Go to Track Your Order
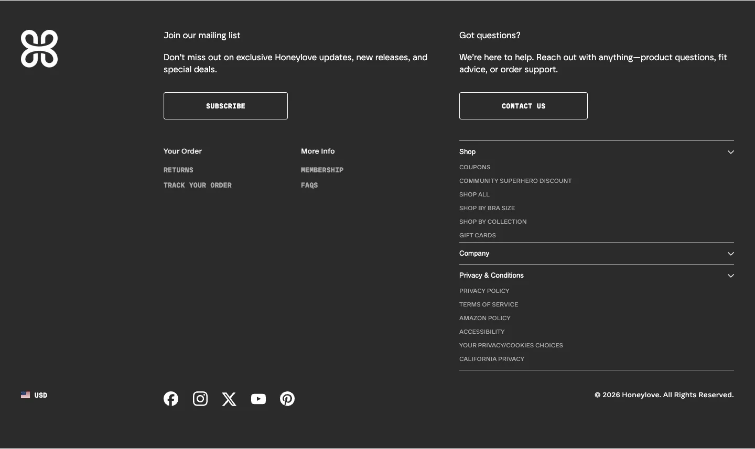Viewport: 755px width, 449px height. pyautogui.click(x=198, y=185)
